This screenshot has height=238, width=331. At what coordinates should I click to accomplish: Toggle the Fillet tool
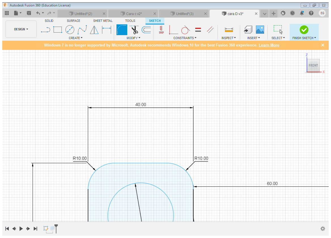pos(122,29)
